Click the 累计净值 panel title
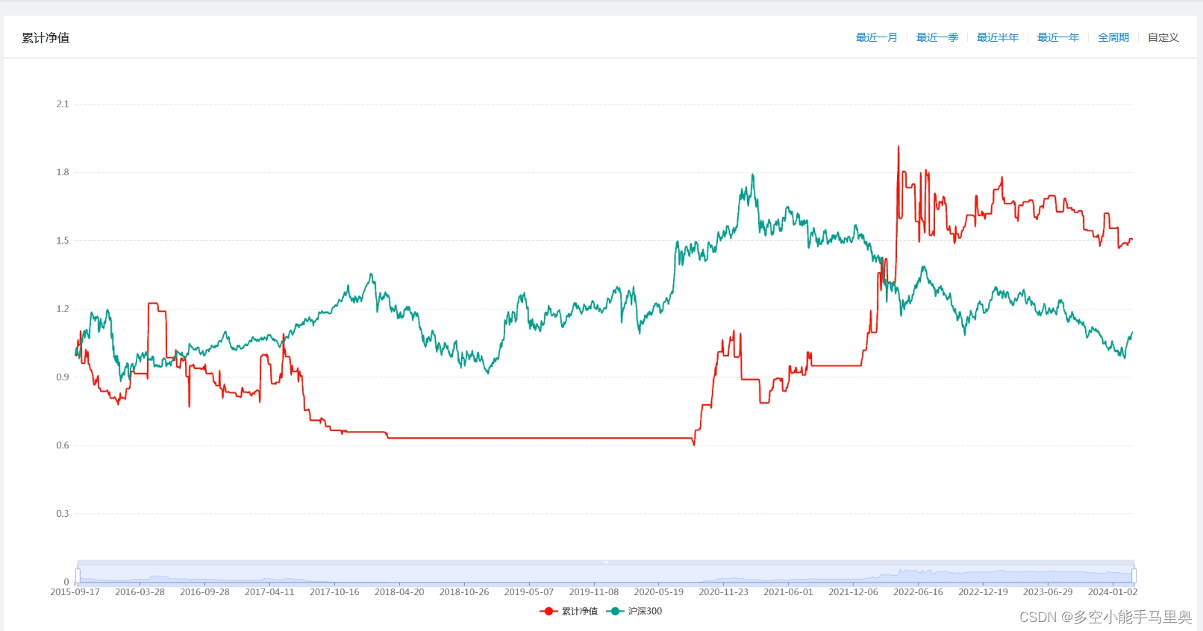This screenshot has width=1203, height=631. coord(46,37)
